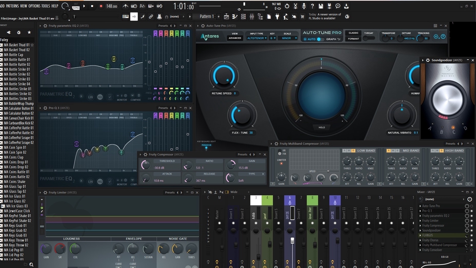Click the link chain icon in toolbar
The width and height of the screenshot is (476, 268).
click(x=151, y=17)
